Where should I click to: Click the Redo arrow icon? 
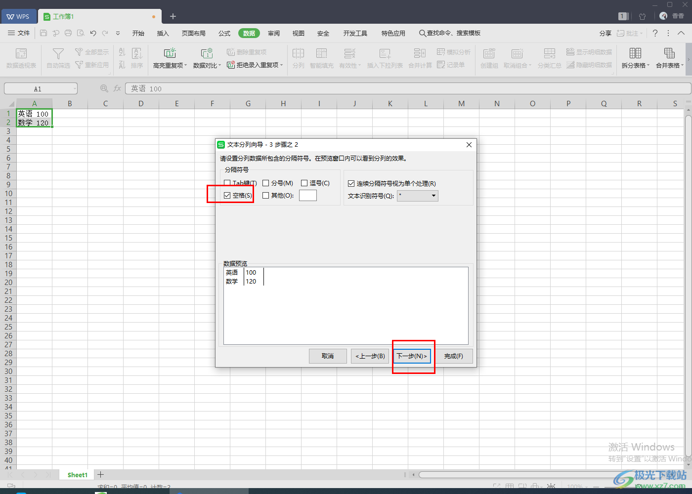coord(105,33)
